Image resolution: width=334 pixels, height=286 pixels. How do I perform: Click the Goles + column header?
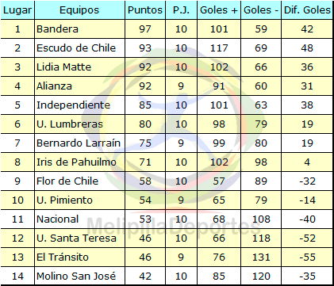tap(219, 10)
